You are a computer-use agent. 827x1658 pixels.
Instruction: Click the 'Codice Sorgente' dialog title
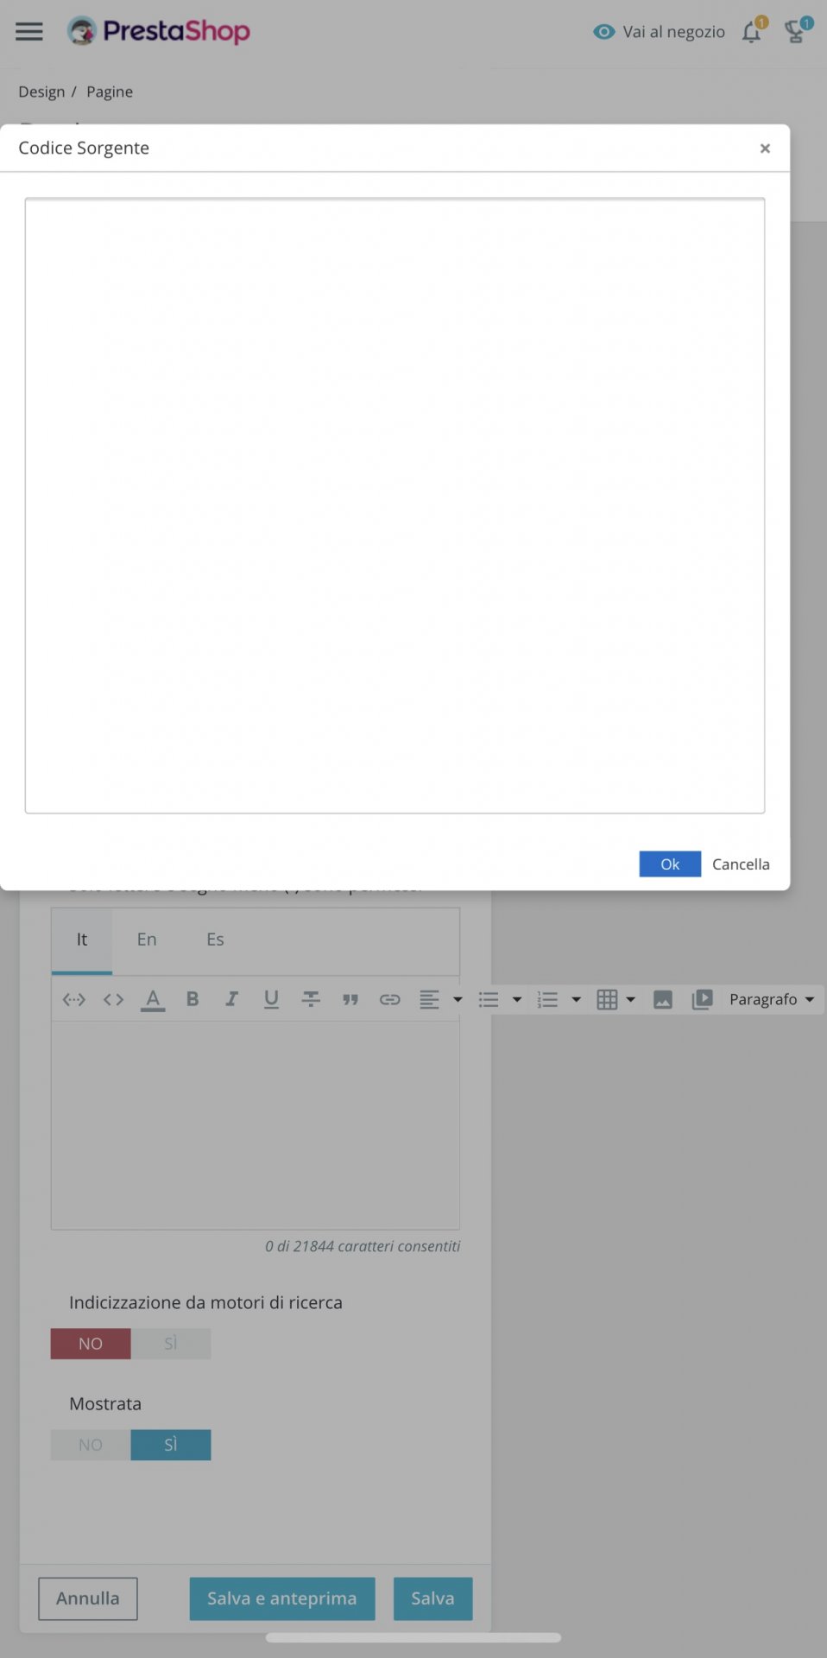[x=84, y=148]
